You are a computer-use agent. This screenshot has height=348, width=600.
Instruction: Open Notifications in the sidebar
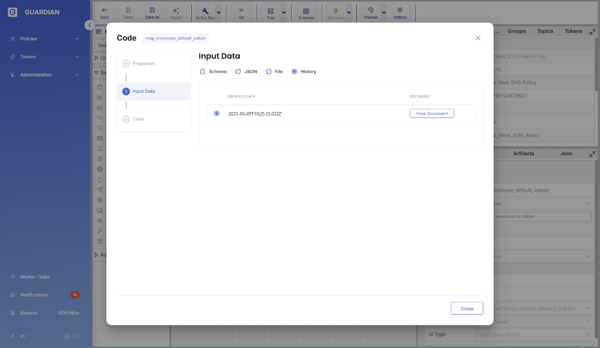coord(34,295)
